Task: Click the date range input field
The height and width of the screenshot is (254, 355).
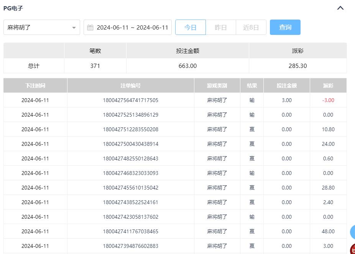Action: tap(132, 27)
